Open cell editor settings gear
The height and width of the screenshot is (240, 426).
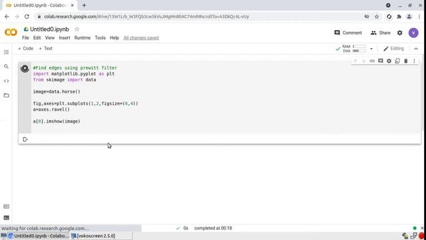[389, 61]
